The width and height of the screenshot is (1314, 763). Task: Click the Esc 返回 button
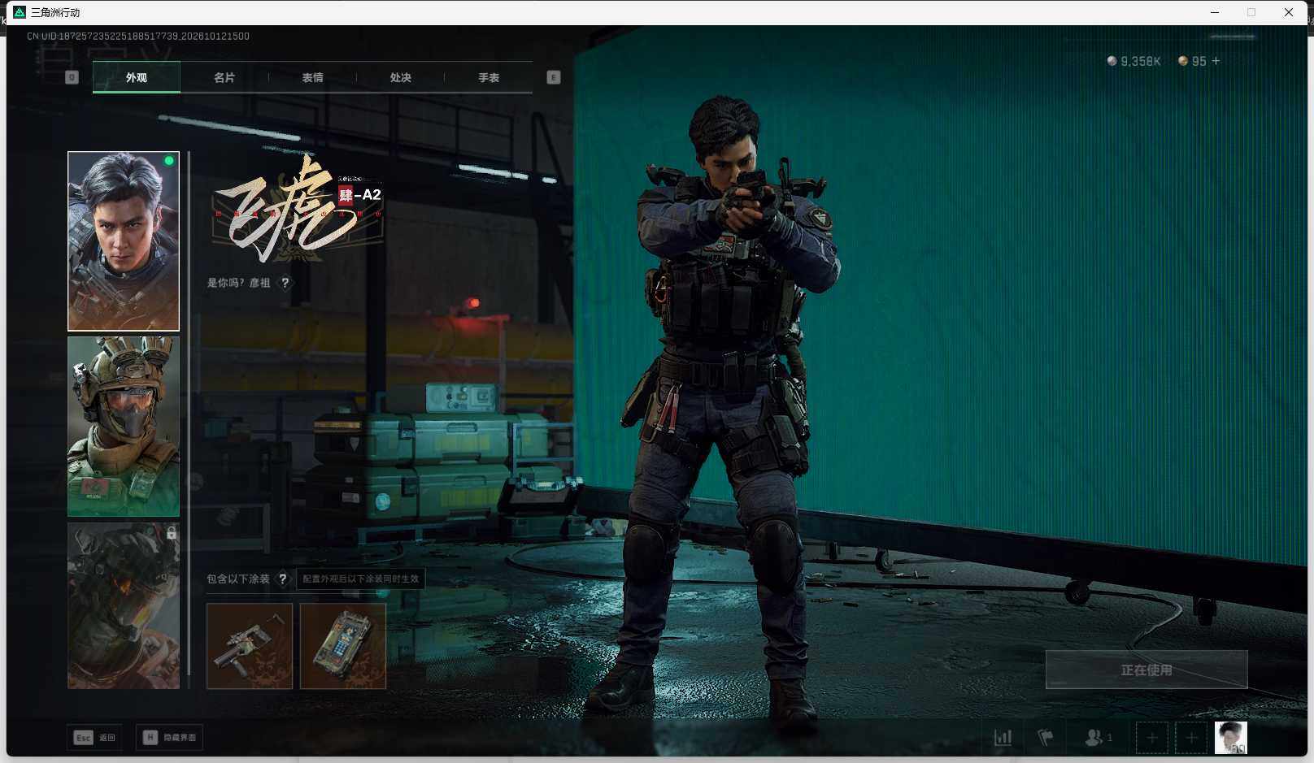(95, 738)
